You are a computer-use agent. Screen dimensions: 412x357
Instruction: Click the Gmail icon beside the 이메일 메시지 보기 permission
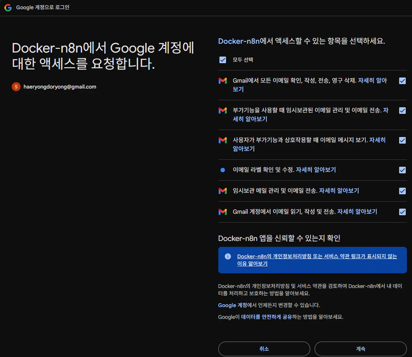click(223, 140)
